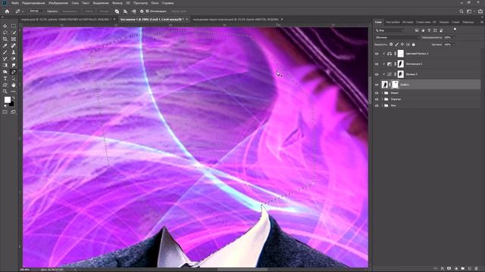Open the Окно menu

coord(155,3)
